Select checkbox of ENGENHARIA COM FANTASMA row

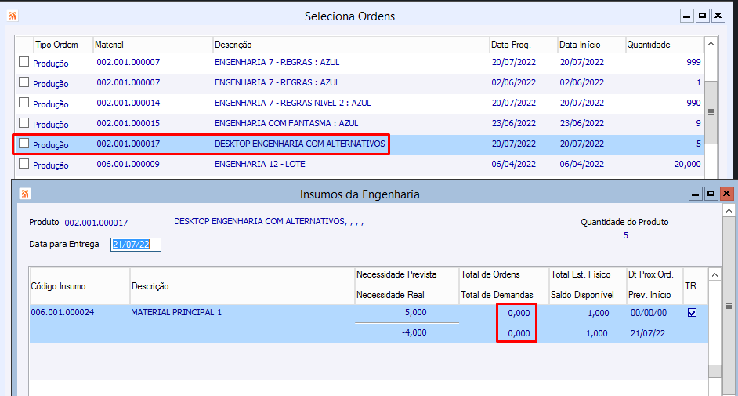(x=24, y=123)
